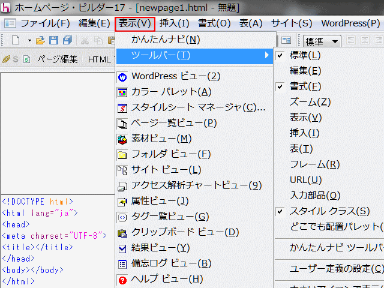384x288 pixels.
Task: Open the 挿入(I) menu
Action: [175, 23]
